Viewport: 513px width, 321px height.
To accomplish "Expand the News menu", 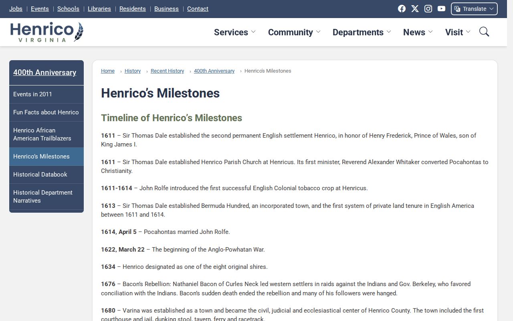I will tap(418, 32).
